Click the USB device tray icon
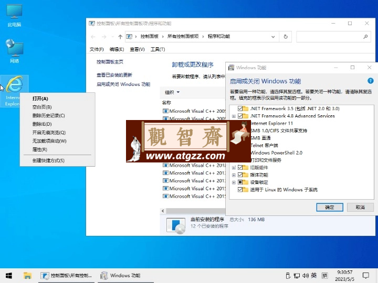The width and height of the screenshot is (378, 283). click(288, 276)
